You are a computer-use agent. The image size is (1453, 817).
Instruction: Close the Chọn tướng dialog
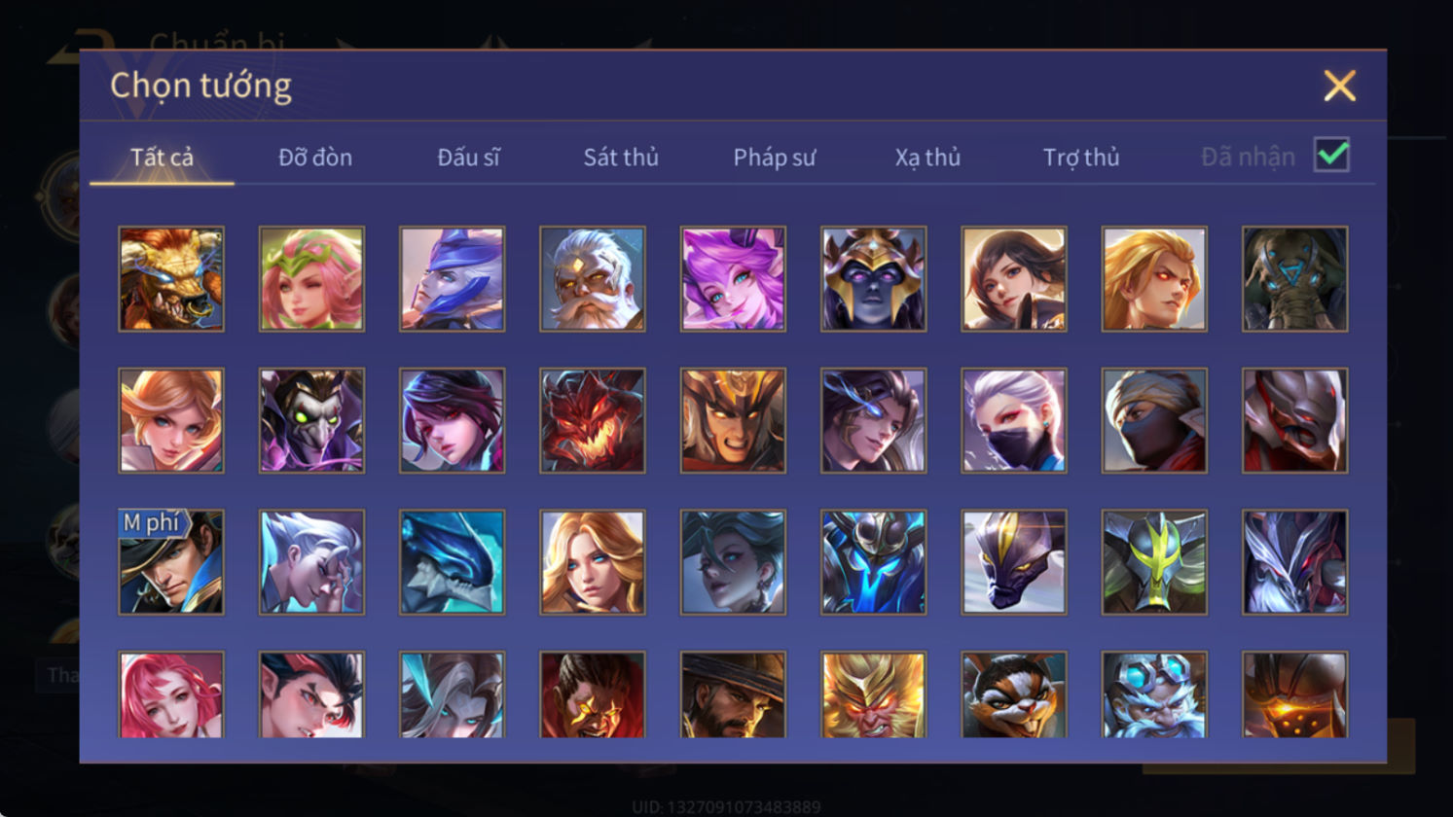[1339, 87]
